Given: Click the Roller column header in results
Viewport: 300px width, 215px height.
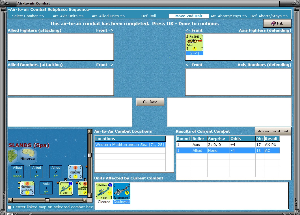Looking at the screenshot, I should (200, 139).
